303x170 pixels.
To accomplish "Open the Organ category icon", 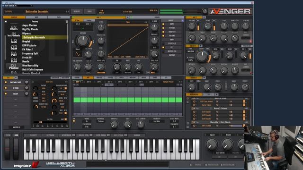I will [14, 48].
